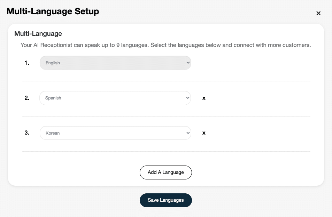Screen dimensions: 332x217
Task: Click the Multi-Language Setup title
Action: [53, 11]
